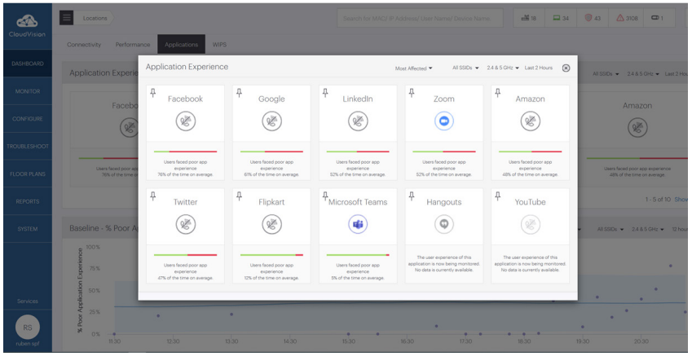The height and width of the screenshot is (356, 692).
Task: Select the Applications tab
Action: (x=182, y=45)
